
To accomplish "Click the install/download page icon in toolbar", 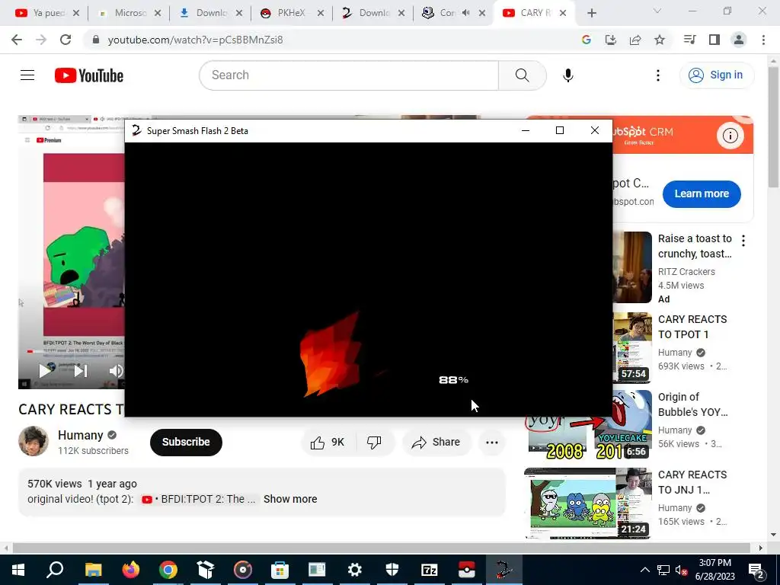I will pos(610,40).
